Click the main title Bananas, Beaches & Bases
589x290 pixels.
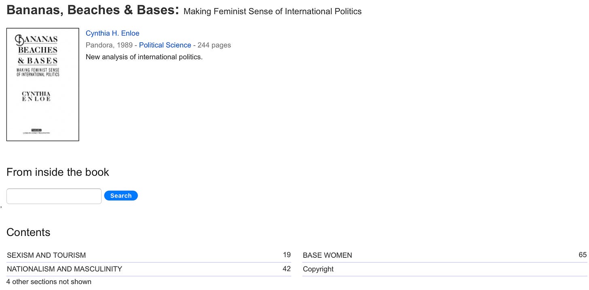pyautogui.click(x=93, y=10)
